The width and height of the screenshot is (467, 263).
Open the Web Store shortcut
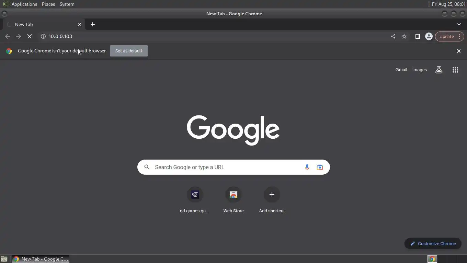233,200
